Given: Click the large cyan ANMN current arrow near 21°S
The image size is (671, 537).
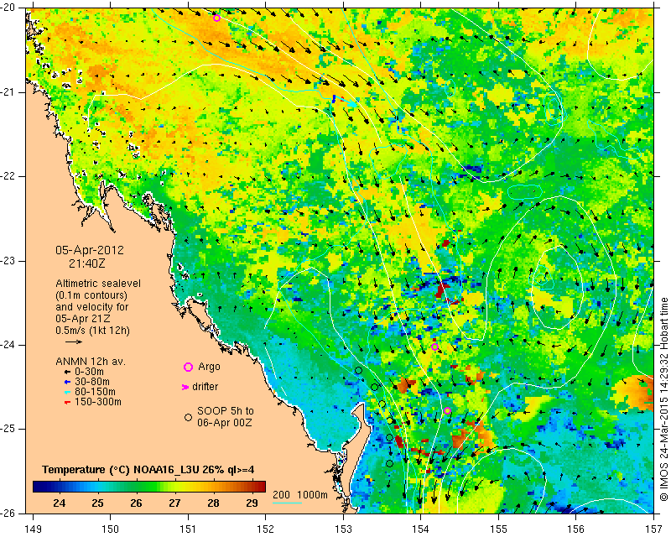Looking at the screenshot, I should pyautogui.click(x=345, y=101).
